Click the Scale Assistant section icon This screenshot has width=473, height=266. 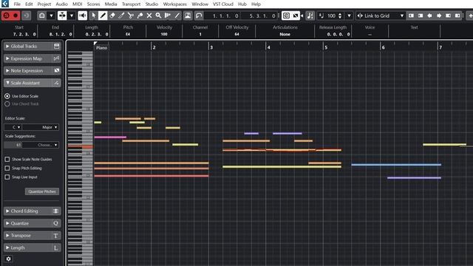tap(56, 83)
